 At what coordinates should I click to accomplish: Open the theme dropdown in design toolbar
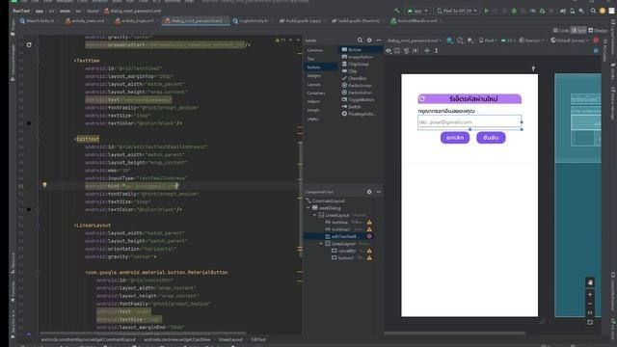(x=531, y=40)
